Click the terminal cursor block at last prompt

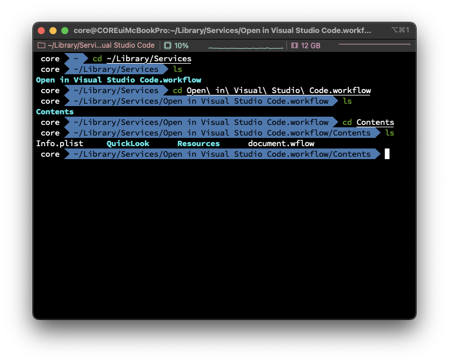pyautogui.click(x=387, y=154)
